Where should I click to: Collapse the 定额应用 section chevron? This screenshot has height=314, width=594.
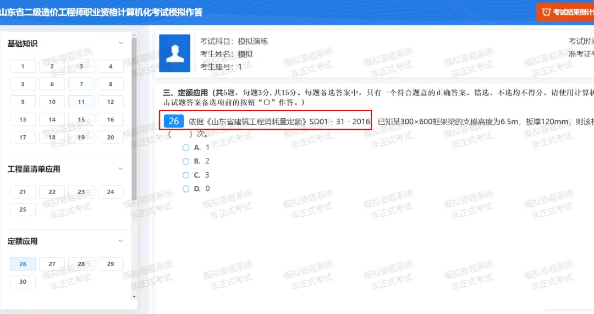[121, 241]
